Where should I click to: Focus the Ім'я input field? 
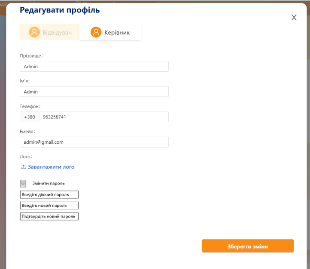[94, 92]
